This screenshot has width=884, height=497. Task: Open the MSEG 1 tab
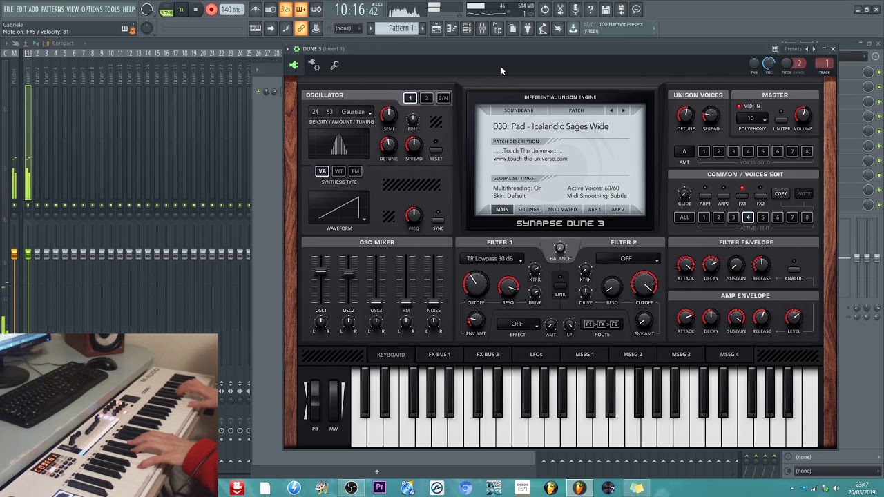[x=584, y=355]
